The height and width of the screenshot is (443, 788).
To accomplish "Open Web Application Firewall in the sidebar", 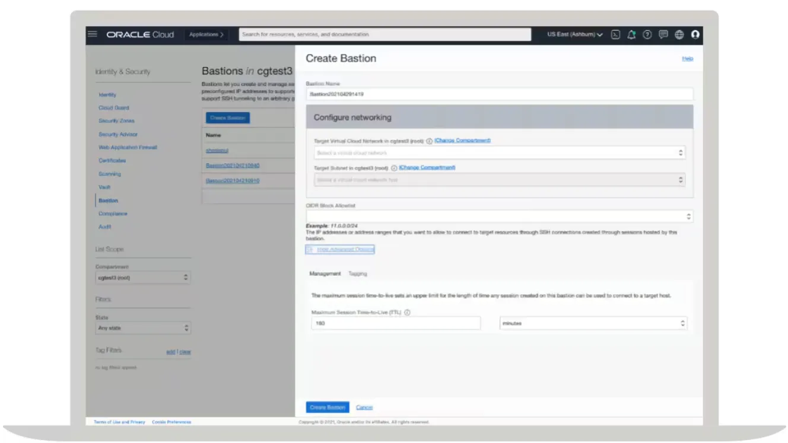I will tap(128, 148).
